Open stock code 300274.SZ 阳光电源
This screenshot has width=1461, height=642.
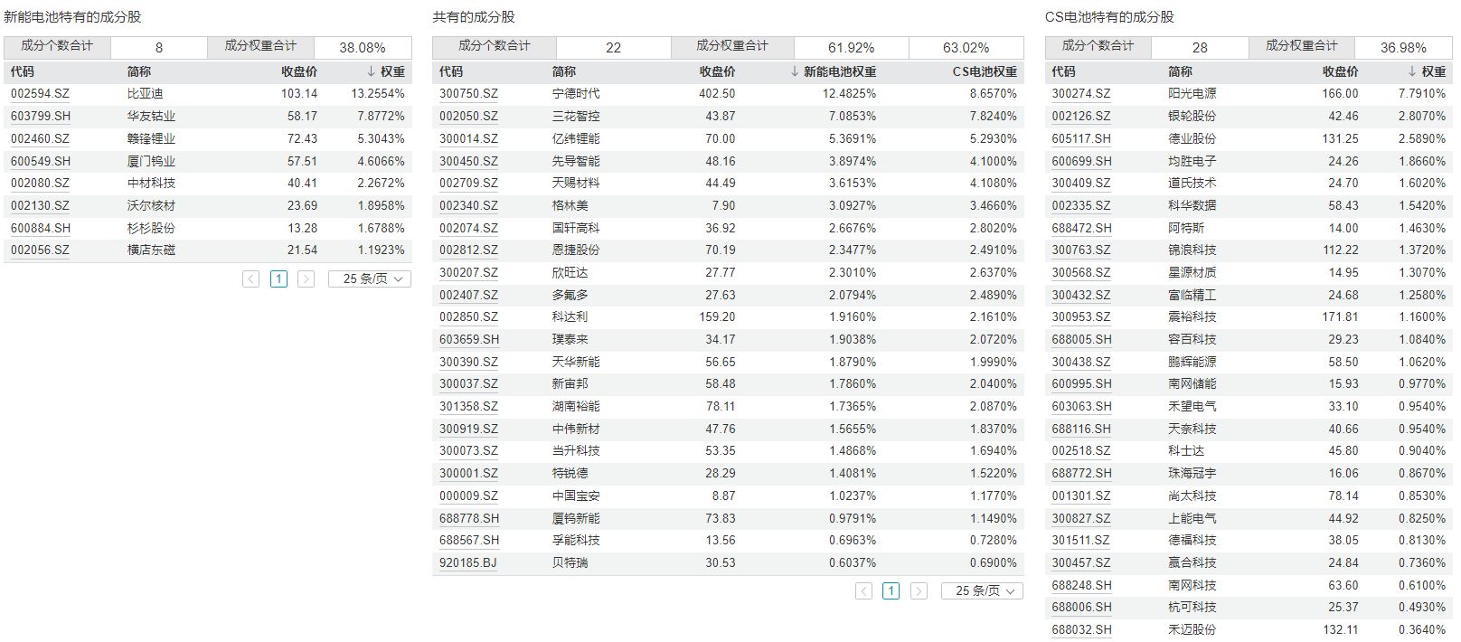[1080, 94]
